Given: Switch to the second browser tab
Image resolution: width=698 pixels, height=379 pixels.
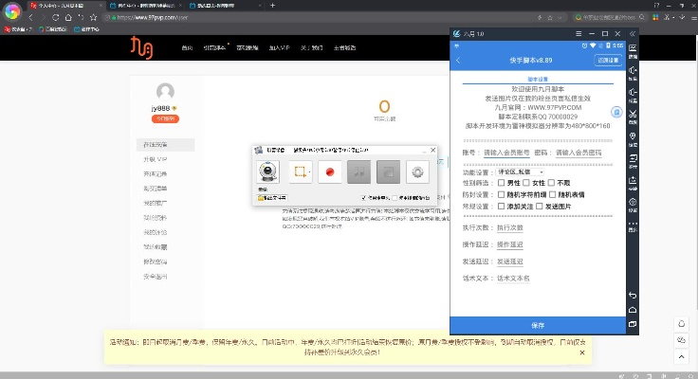Looking at the screenshot, I should pyautogui.click(x=145, y=6).
